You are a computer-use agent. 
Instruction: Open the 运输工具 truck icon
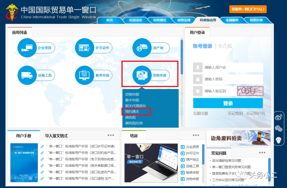[x=27, y=75]
